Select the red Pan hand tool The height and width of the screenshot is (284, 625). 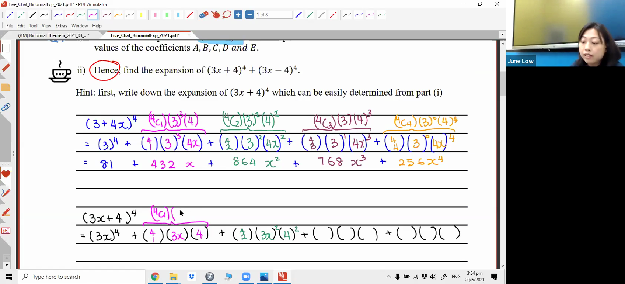tap(215, 15)
